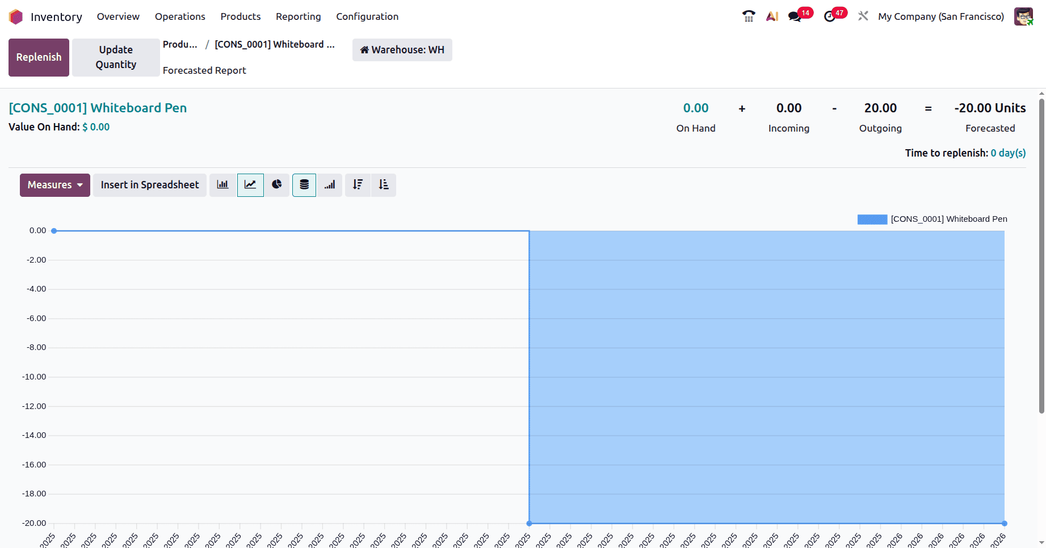The width and height of the screenshot is (1046, 548).
Task: Open company switcher My Company (San Francisco)
Action: click(940, 16)
